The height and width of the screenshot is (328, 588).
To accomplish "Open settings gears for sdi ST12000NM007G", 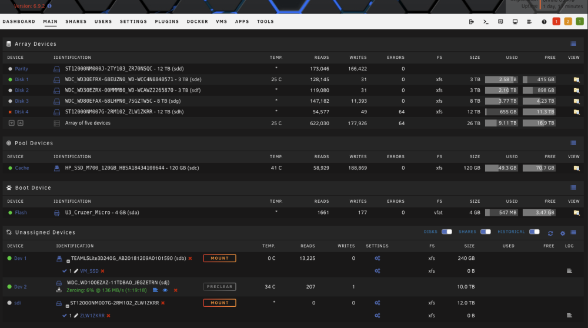I will tap(377, 303).
